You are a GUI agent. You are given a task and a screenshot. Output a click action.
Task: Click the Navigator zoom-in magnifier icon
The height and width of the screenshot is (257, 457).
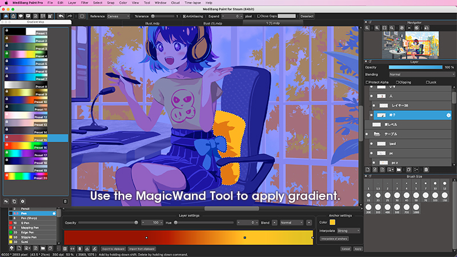click(377, 28)
